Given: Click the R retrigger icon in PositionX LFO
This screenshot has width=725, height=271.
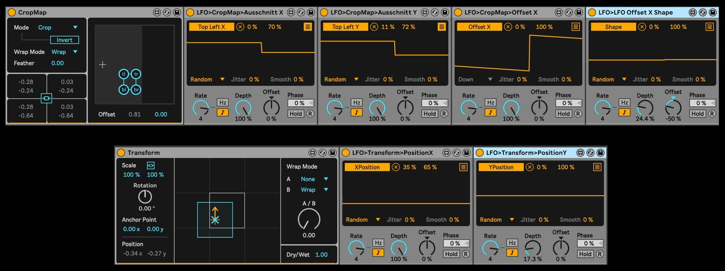Looking at the screenshot, I should coord(466,254).
